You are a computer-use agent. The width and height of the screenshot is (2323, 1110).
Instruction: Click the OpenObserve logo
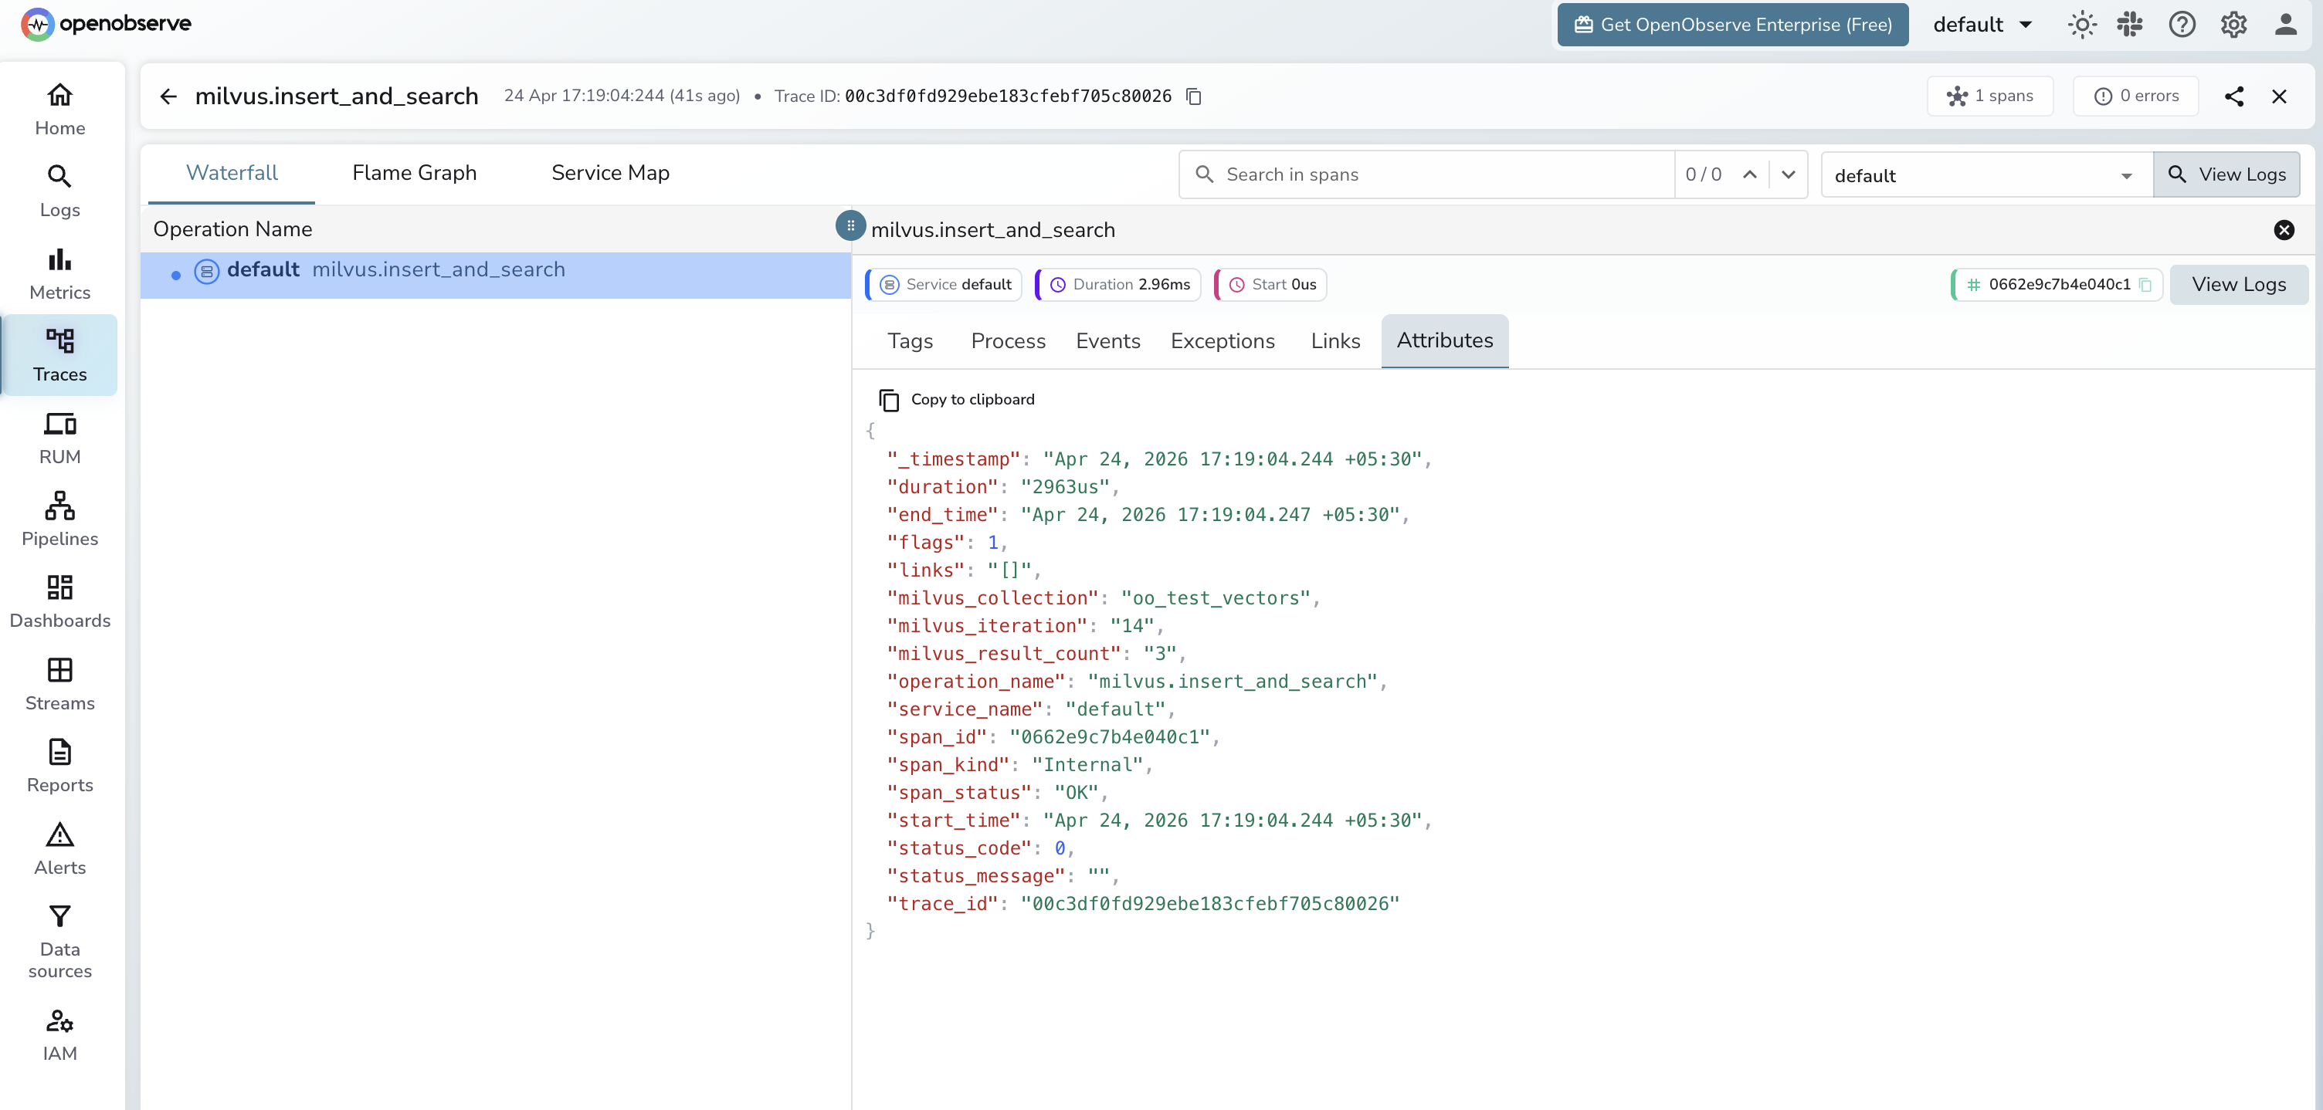[x=107, y=25]
